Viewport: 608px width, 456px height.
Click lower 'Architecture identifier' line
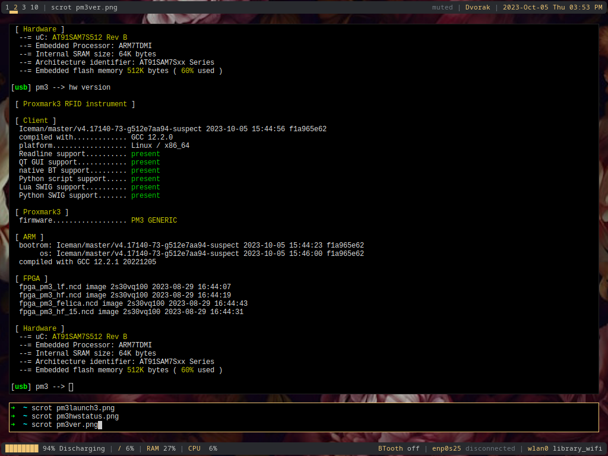125,362
